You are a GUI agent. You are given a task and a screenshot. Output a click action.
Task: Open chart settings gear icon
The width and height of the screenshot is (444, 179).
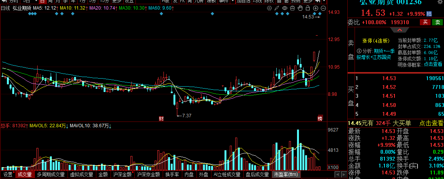pos(269,8)
